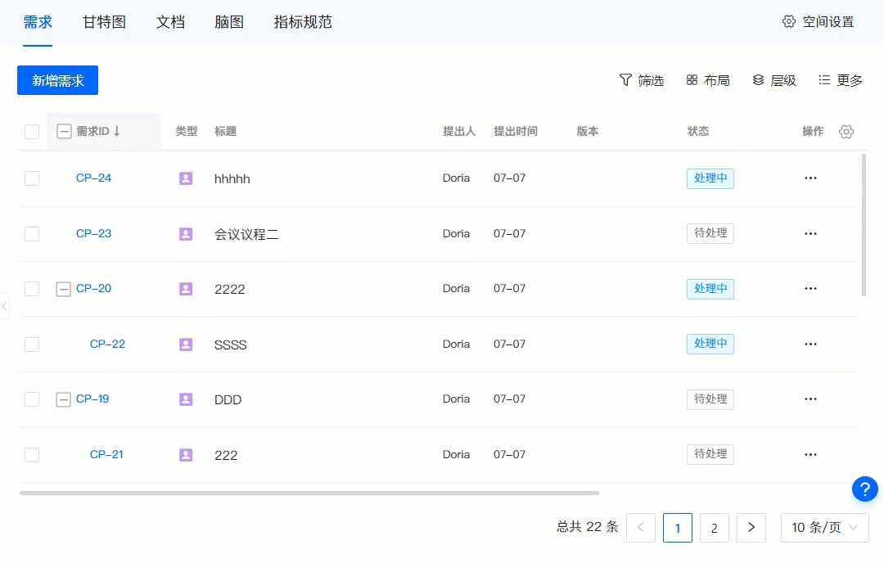Tick the checkbox for row CP-24

tap(32, 178)
